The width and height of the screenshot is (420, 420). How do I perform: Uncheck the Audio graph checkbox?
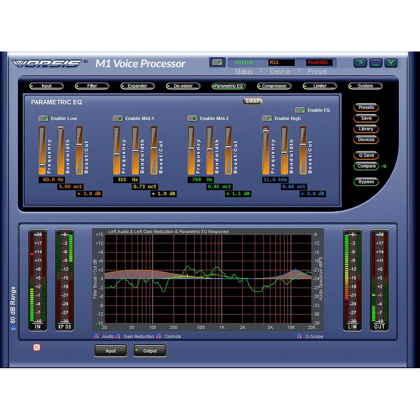pyautogui.click(x=96, y=336)
